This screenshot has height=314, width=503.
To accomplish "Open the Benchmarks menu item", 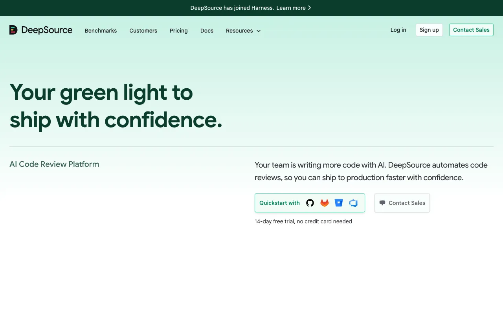I will (x=101, y=31).
